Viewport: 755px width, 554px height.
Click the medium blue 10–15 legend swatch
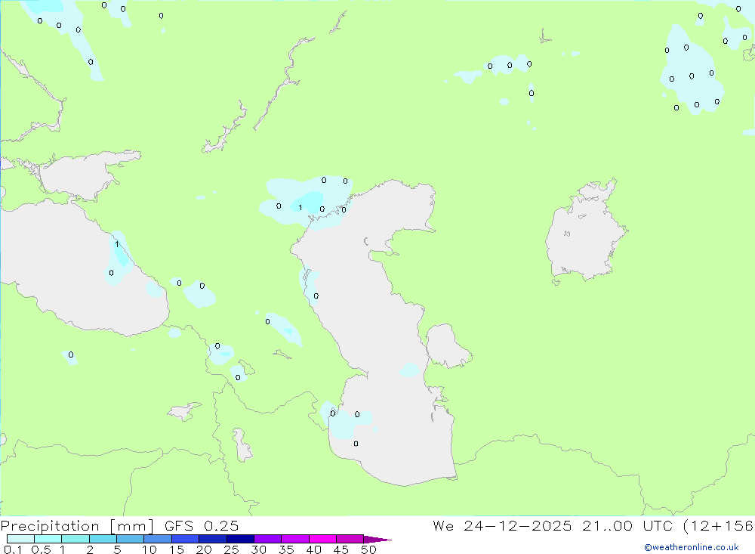click(x=158, y=539)
